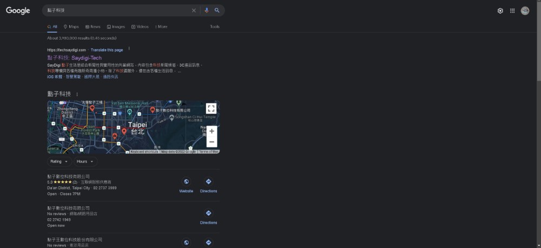
Task: Switch to the Images tab
Action: (x=116, y=27)
